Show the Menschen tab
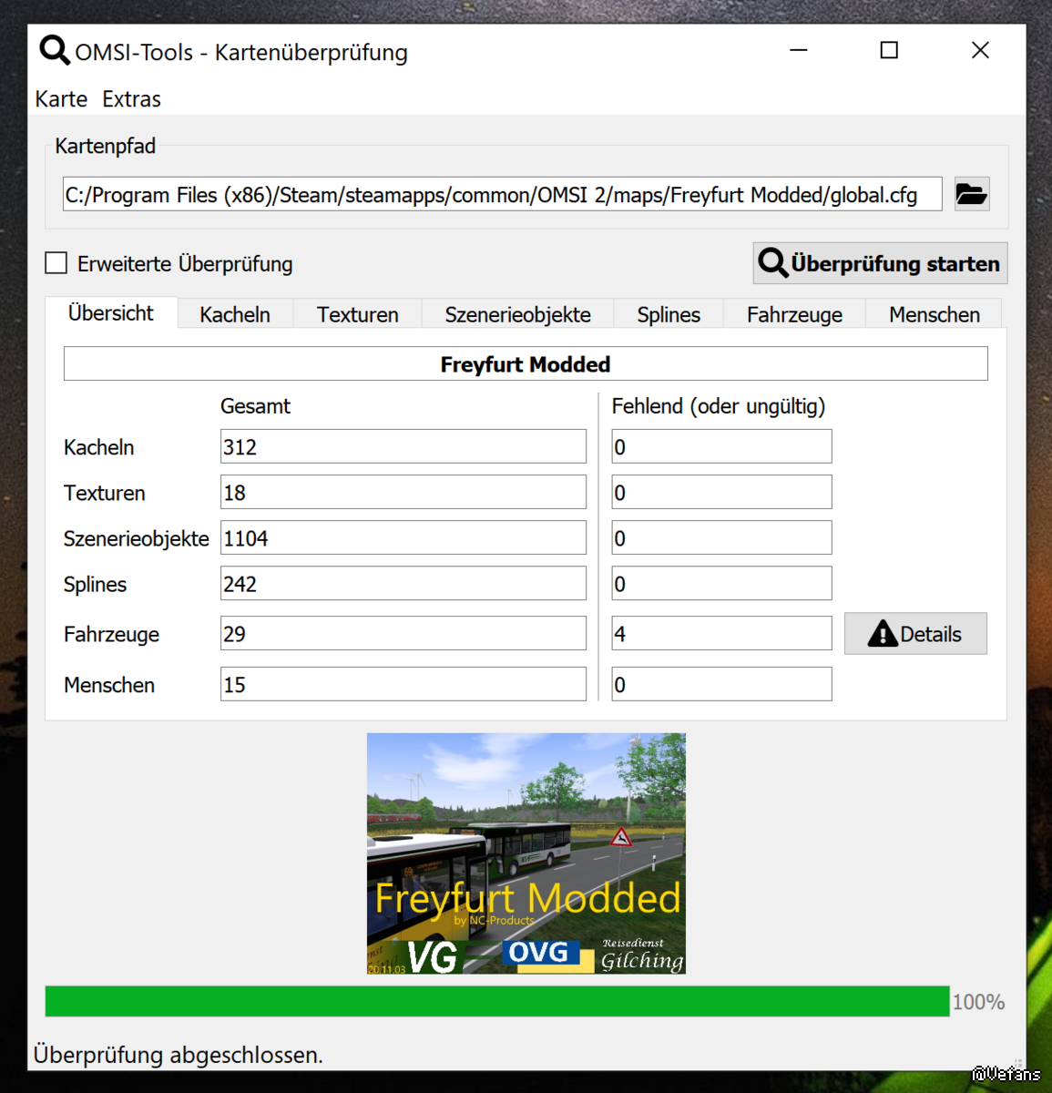The width and height of the screenshot is (1052, 1093). pos(935,314)
